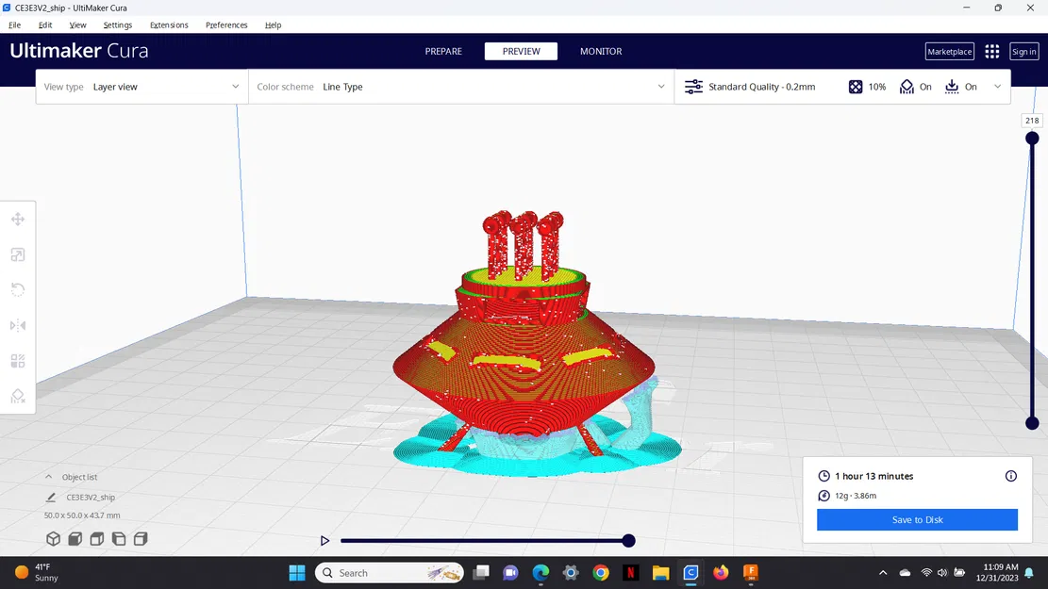
Task: Open the Marketplace
Action: (949, 52)
